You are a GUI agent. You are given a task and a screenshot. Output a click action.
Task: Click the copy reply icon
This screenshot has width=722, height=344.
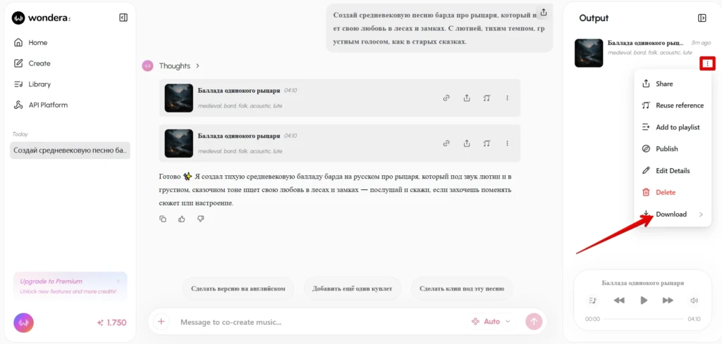click(x=163, y=219)
